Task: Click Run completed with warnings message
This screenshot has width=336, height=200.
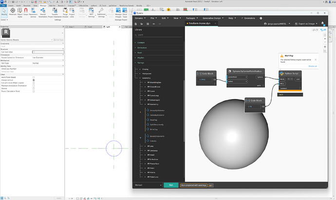Action: click(x=194, y=185)
